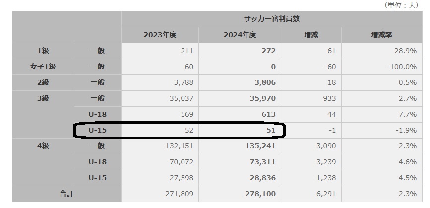Click the 1級 2024年度 value 272
Viewport: 430px width, 208px height.
268,51
